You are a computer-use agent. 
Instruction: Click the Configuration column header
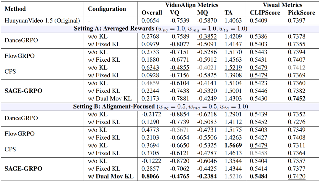[x=107, y=9]
